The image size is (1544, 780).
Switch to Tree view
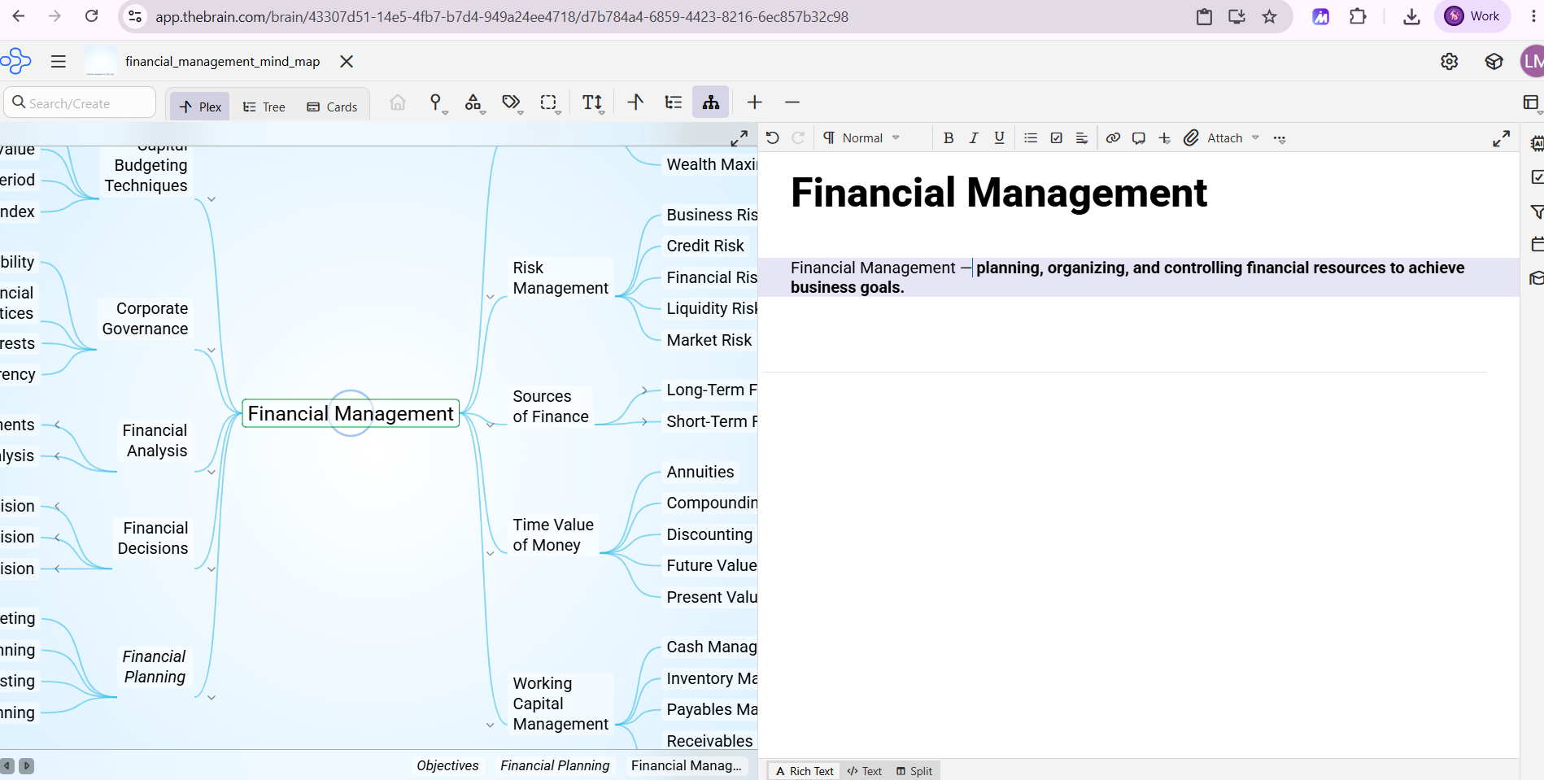[264, 107]
